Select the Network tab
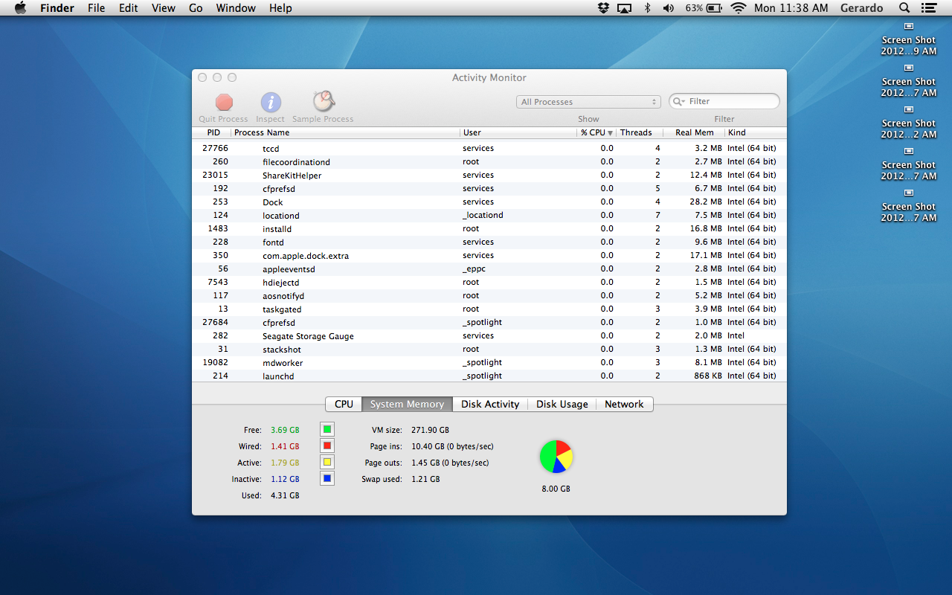 coord(623,404)
